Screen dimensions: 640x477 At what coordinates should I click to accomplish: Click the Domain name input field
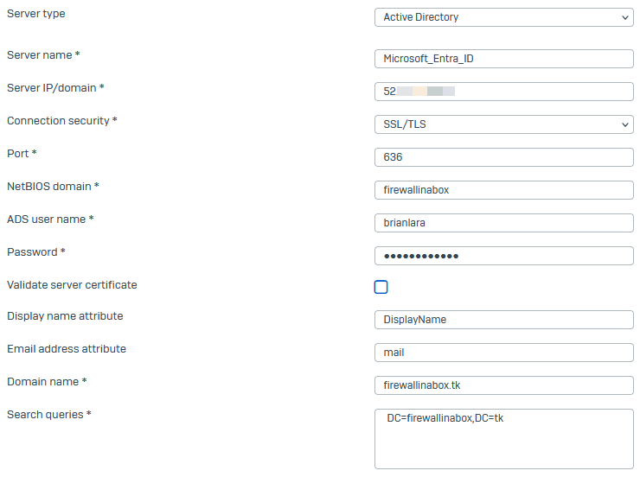[x=503, y=385]
